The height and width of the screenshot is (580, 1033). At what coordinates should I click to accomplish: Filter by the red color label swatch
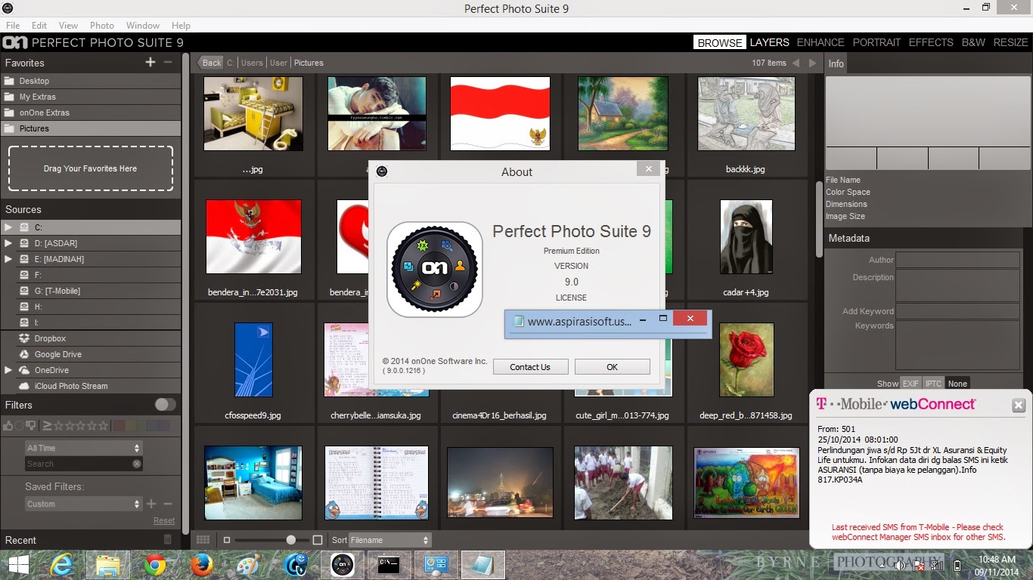pyautogui.click(x=117, y=426)
